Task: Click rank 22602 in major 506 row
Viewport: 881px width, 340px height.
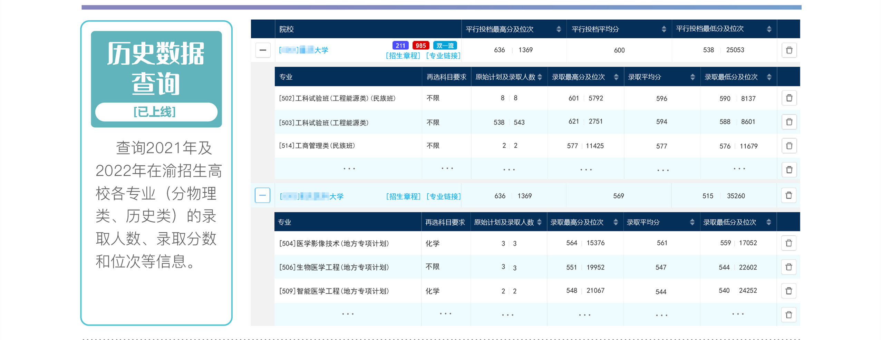Action: point(748,268)
